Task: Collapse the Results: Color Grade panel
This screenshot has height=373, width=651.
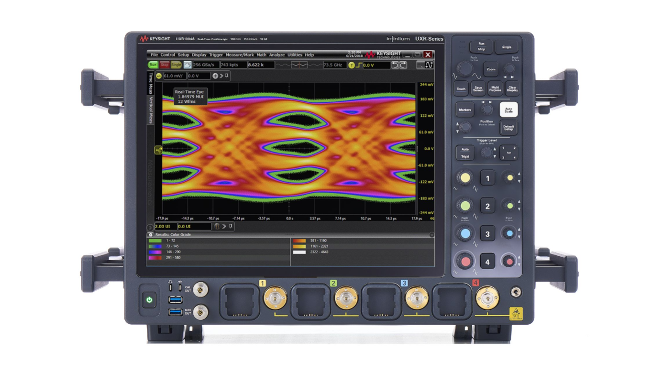Action: 431,234
